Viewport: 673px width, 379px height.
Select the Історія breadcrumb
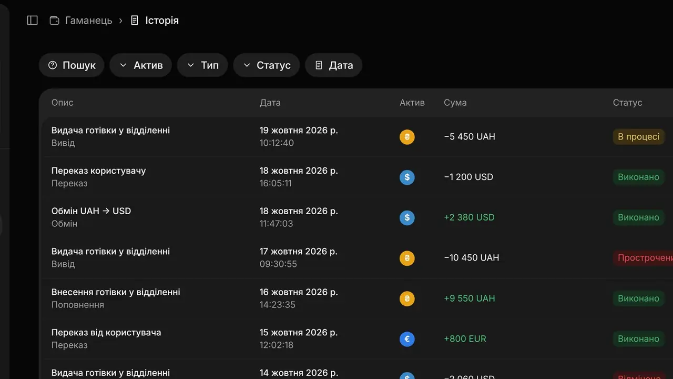click(162, 21)
